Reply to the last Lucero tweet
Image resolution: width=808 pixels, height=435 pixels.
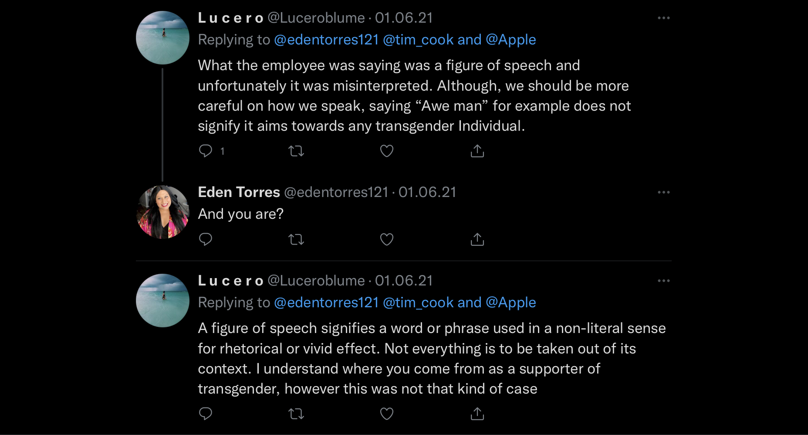206,414
